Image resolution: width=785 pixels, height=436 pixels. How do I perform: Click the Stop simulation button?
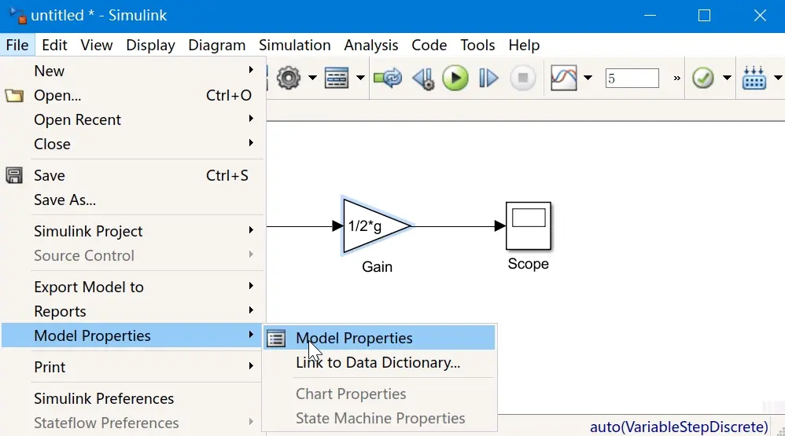(x=522, y=78)
